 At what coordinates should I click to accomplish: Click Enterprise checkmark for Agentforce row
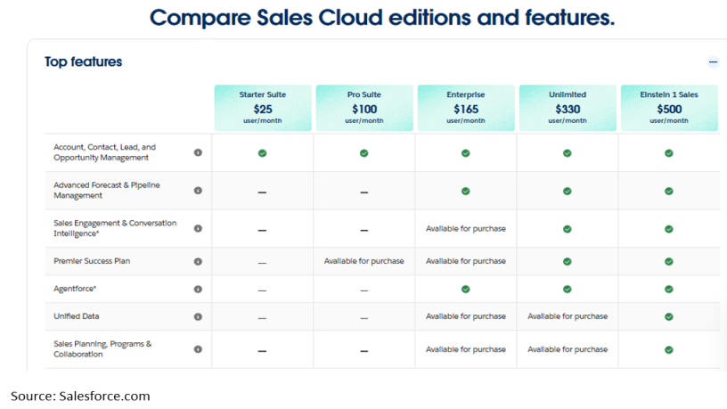[465, 290]
